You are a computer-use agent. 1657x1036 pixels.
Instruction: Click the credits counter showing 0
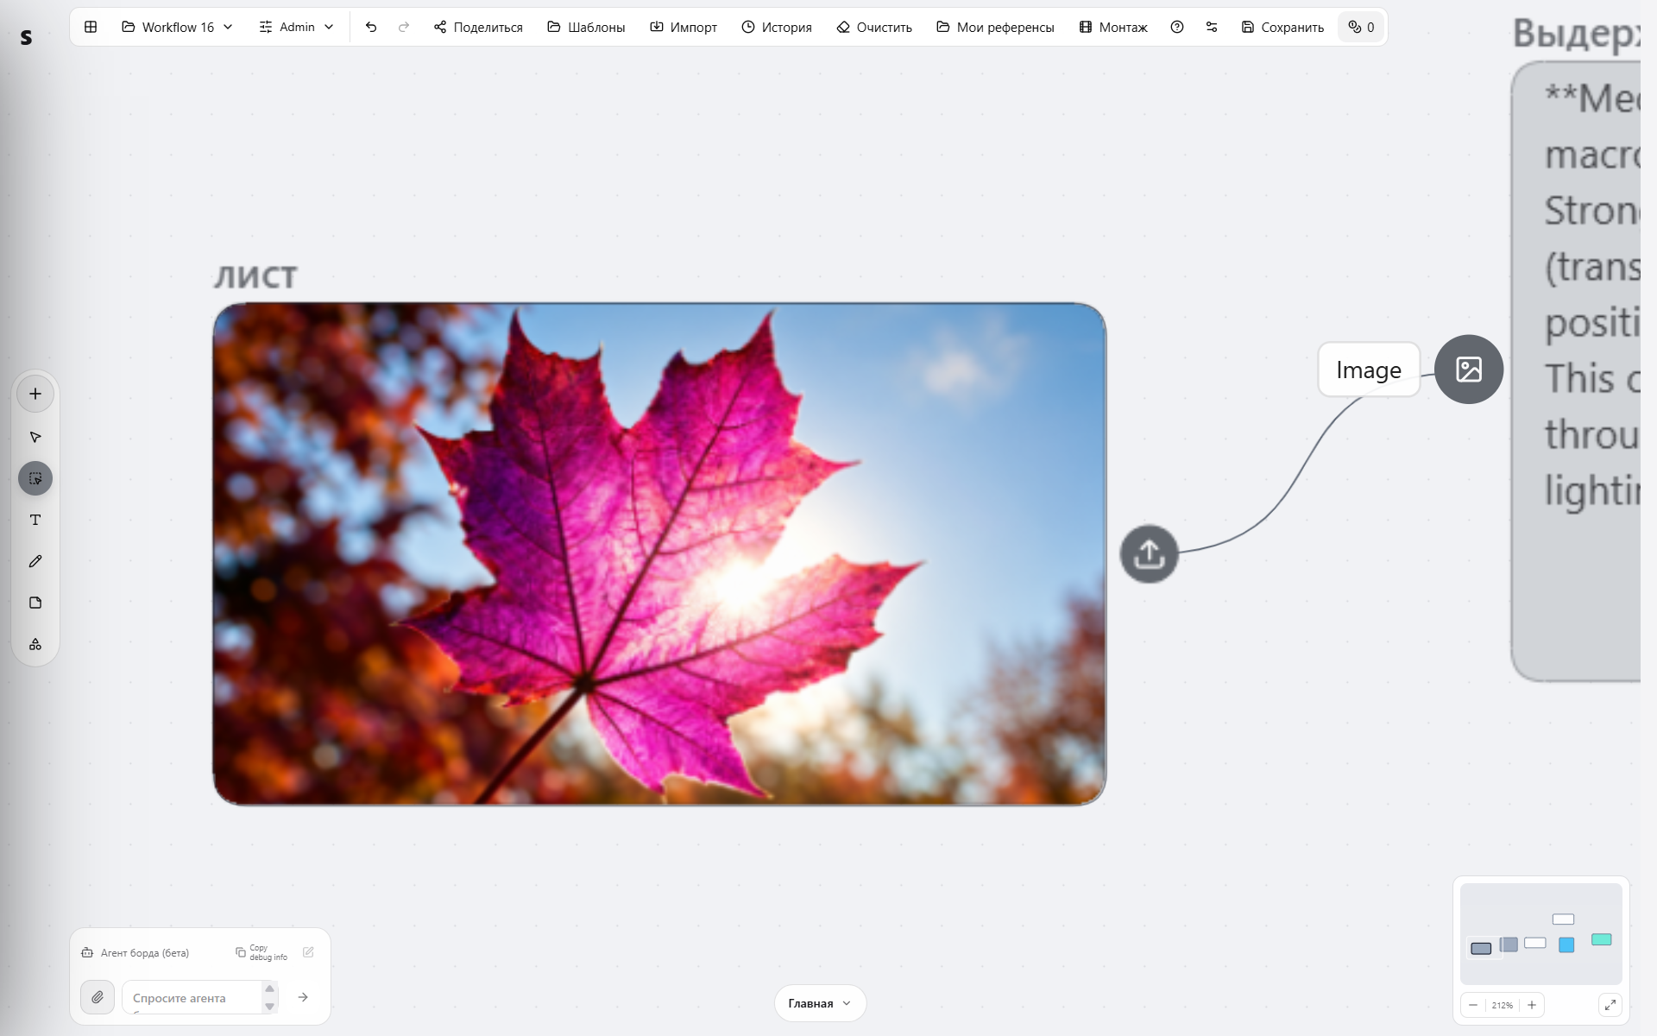pos(1361,27)
